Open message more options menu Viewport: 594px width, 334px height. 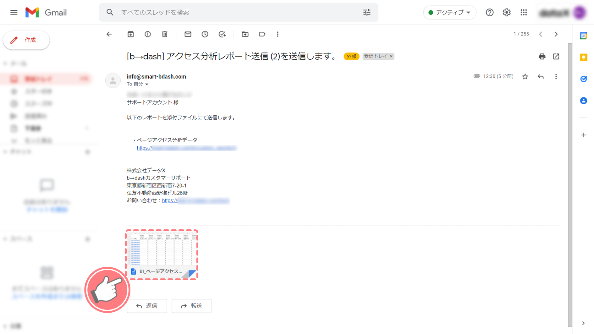pos(556,76)
